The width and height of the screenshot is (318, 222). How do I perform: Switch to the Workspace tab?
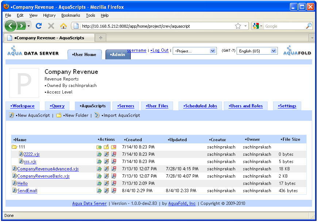(23, 106)
